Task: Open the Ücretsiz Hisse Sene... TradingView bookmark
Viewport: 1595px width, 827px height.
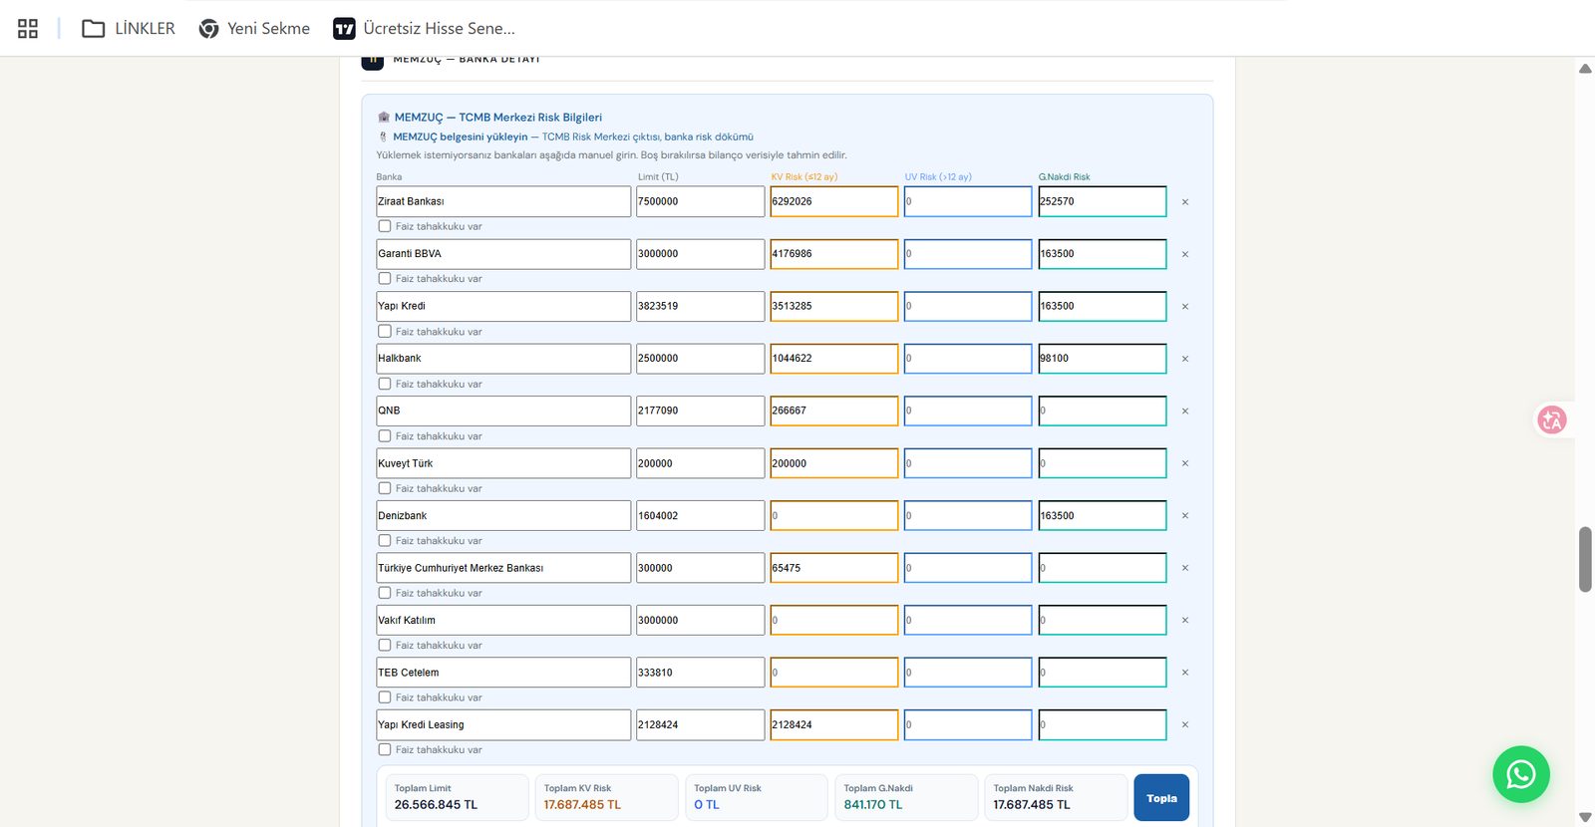Action: point(425,29)
